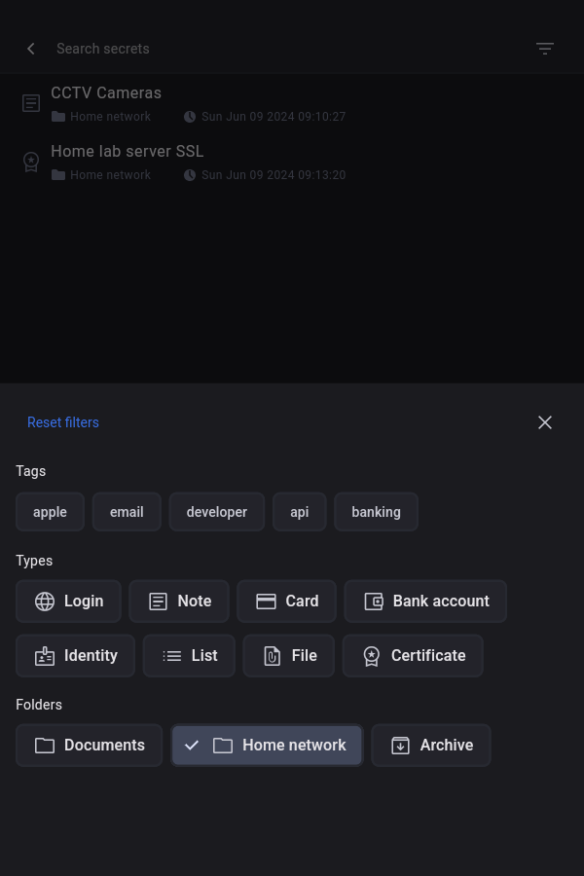Click the Reset filters link
Image resolution: width=584 pixels, height=876 pixels.
(x=63, y=422)
